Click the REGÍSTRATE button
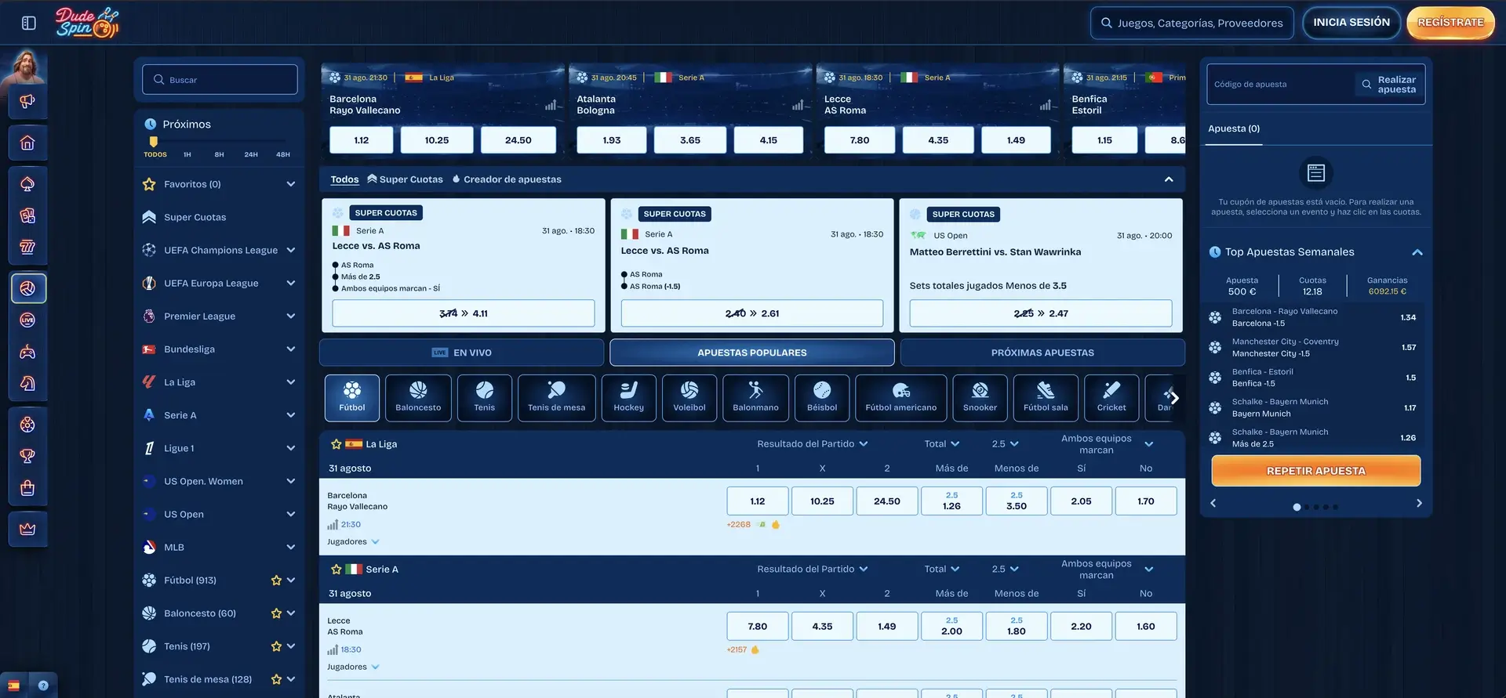 click(1450, 23)
